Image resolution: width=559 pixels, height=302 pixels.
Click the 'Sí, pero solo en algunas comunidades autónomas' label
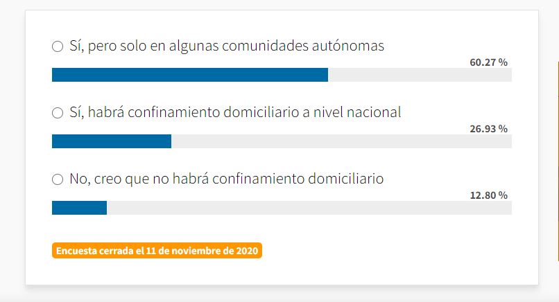click(x=227, y=46)
